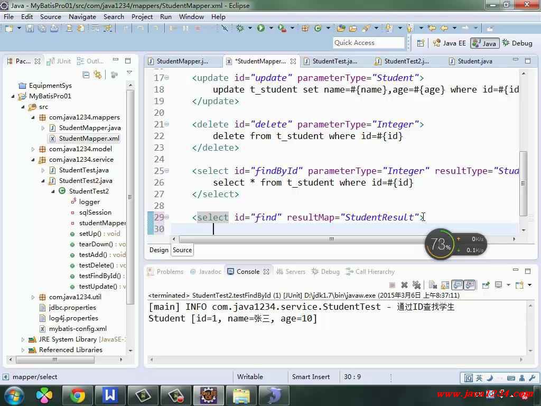Click the 'Student [id=1, ...]' console output line

tap(232, 318)
